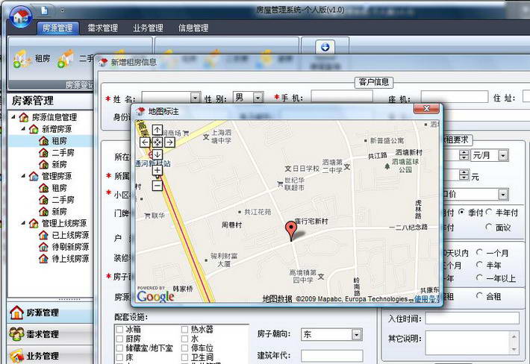Viewport: 530px width, 364px height.
Task: Open the 元/月 unit dropdown
Action: tap(503, 155)
